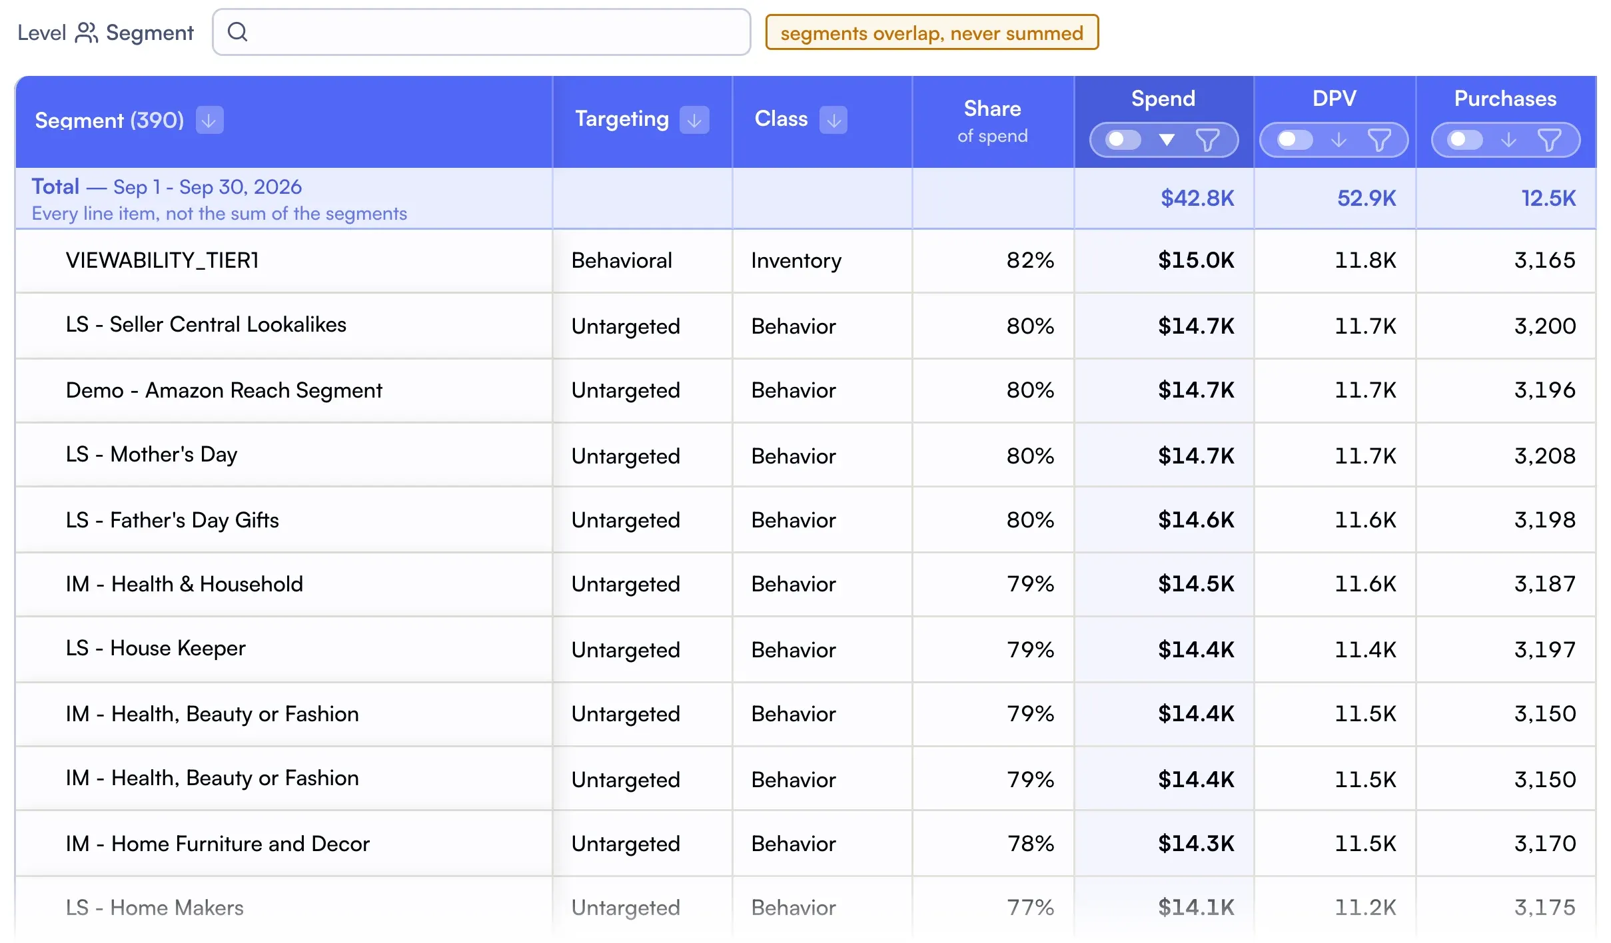Open the Spend filter funnel
Viewport: 1611px width, 943px height.
point(1207,140)
